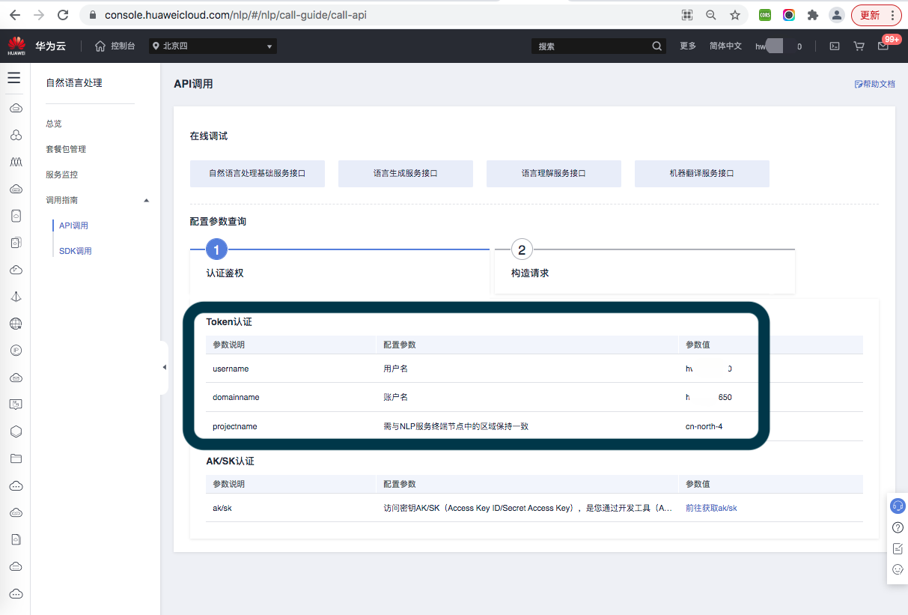Click the smiley survey icon bottom right
The width and height of the screenshot is (908, 615).
pos(896,569)
